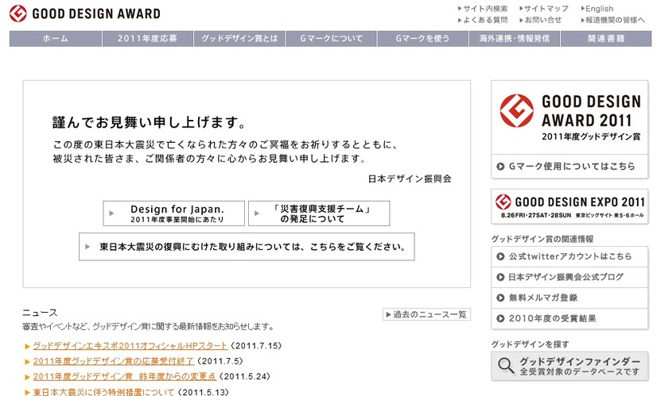Open the 報道機関の皆様へ link

[x=612, y=20]
